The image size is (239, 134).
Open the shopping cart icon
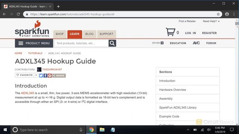[x=170, y=32]
